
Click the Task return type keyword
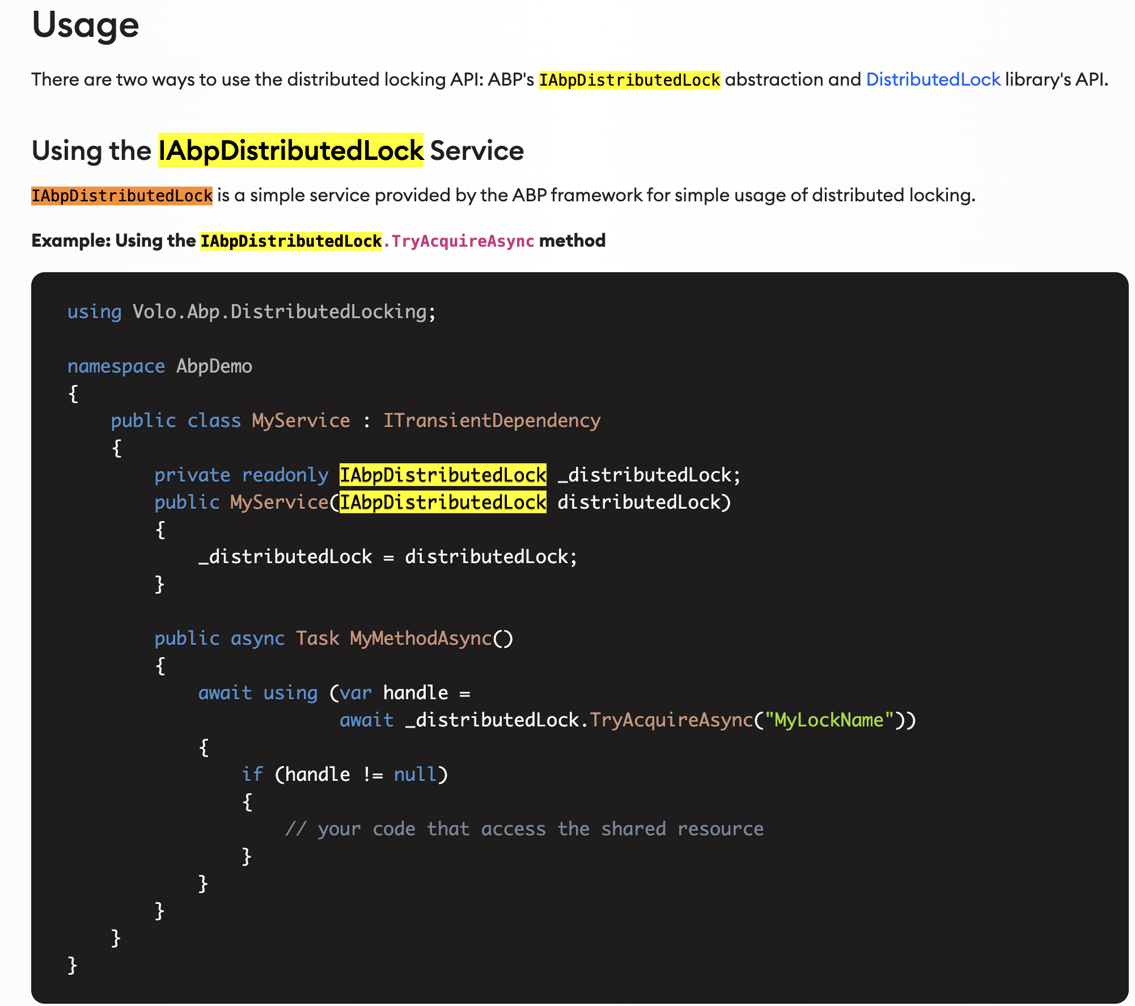click(317, 638)
